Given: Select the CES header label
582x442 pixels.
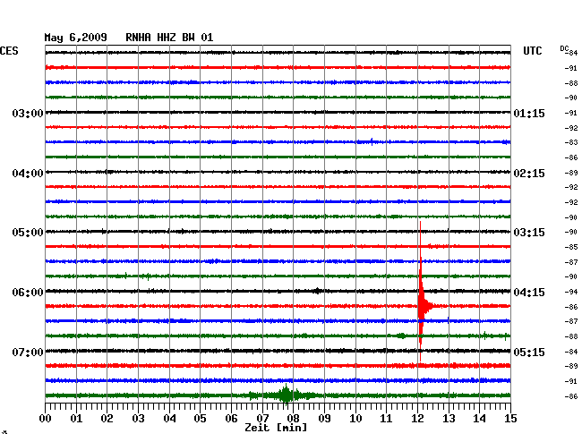Looking at the screenshot, I should [10, 51].
